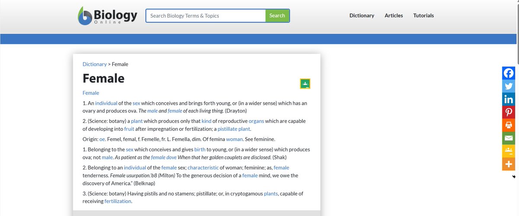Viewport: 519px width, 216px height.
Task: Open the 'kind' link
Action: tap(206, 121)
